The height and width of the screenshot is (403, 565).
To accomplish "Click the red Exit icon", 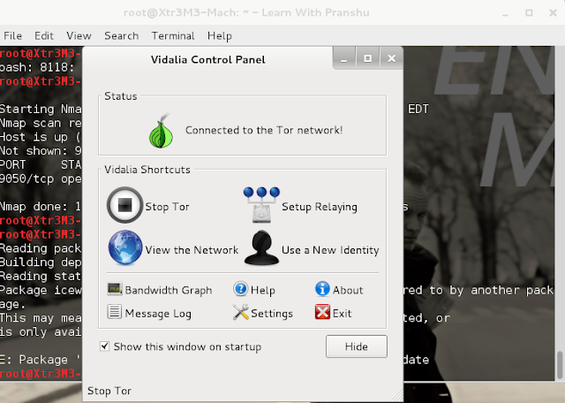I will pos(322,312).
